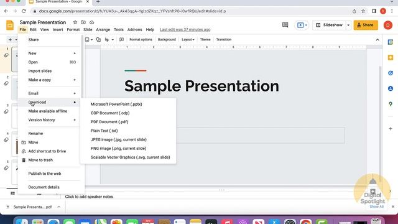The height and width of the screenshot is (224, 398).
Task: Reload the browser page
Action: point(24,11)
